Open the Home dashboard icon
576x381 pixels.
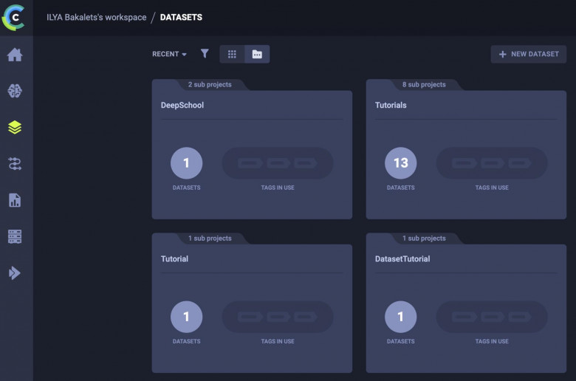click(x=15, y=55)
